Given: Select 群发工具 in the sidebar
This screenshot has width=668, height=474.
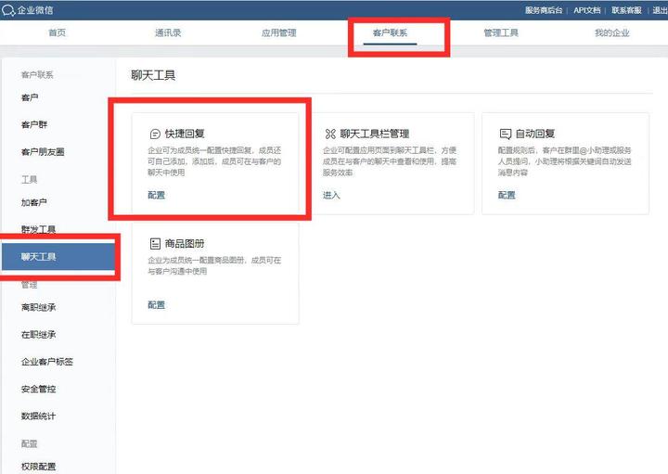Looking at the screenshot, I should [39, 229].
